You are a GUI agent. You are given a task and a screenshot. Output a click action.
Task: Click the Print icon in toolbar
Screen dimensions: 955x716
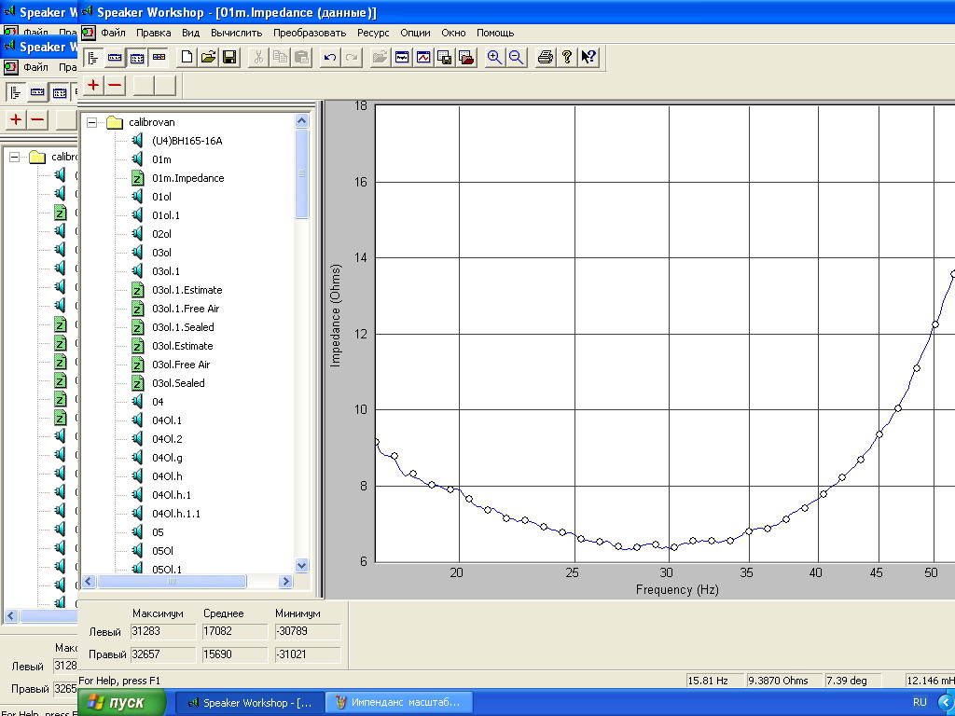point(546,58)
